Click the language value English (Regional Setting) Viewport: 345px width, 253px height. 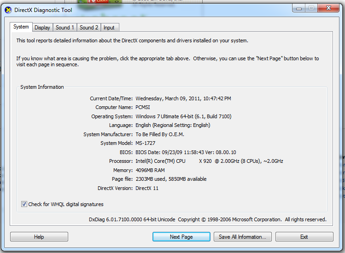tap(173, 125)
